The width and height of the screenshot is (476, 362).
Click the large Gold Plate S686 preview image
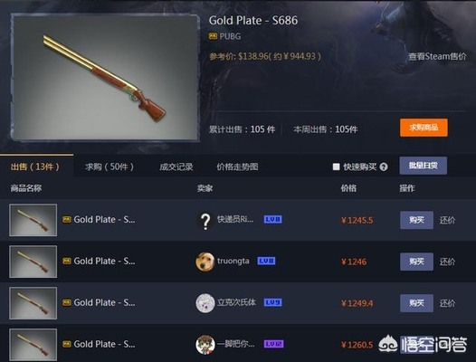tap(105, 78)
